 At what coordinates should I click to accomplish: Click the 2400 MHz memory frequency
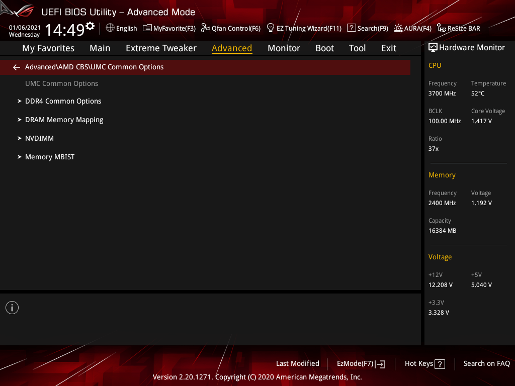point(442,203)
